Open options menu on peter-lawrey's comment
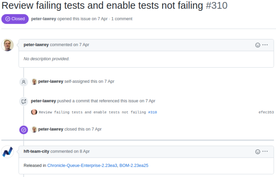The image size is (276, 177). pyautogui.click(x=265, y=45)
